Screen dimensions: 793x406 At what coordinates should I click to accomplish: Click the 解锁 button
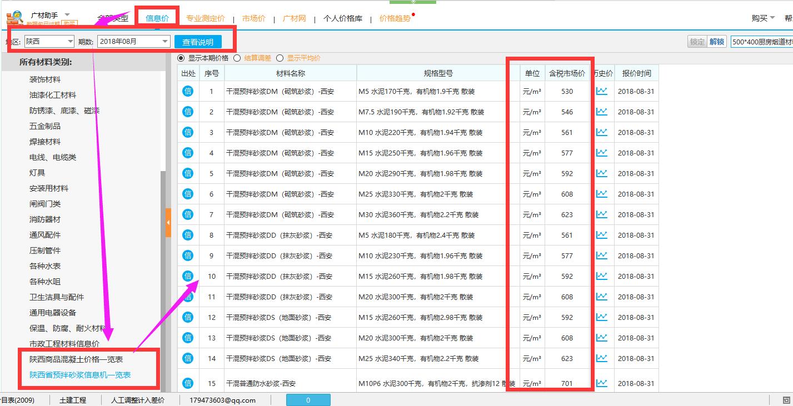717,42
